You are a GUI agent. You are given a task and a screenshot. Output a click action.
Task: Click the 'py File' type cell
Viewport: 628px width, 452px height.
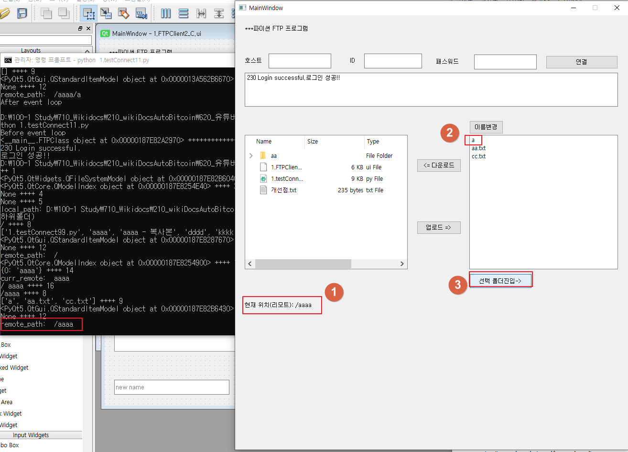pos(375,179)
